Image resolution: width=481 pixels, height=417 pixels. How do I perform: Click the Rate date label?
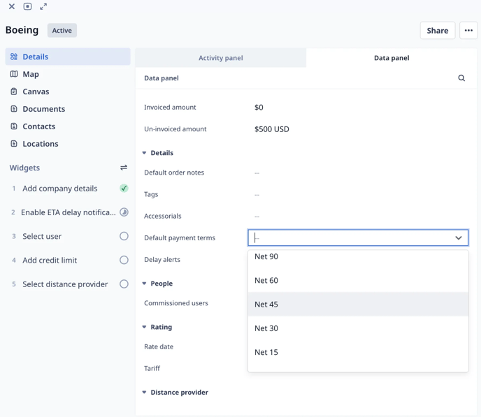click(159, 346)
